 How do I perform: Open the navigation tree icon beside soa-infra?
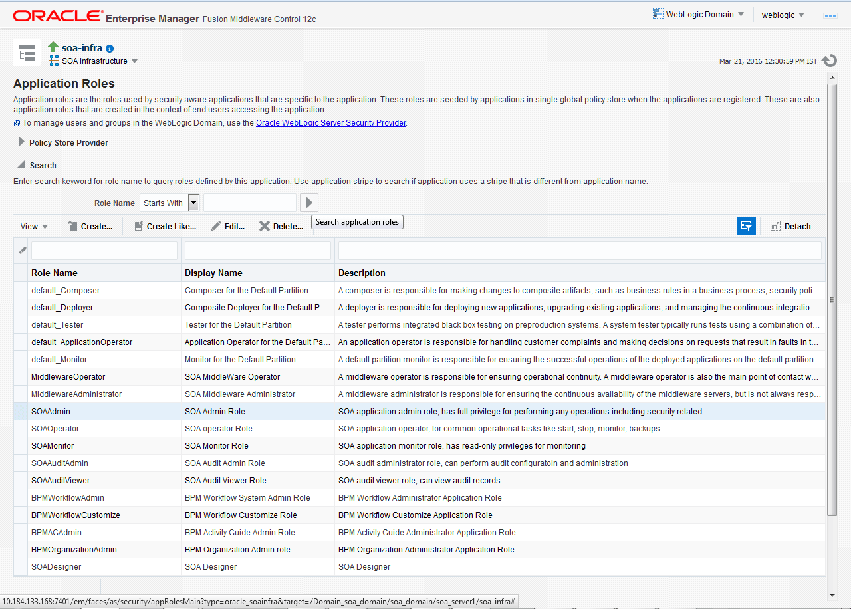(27, 53)
